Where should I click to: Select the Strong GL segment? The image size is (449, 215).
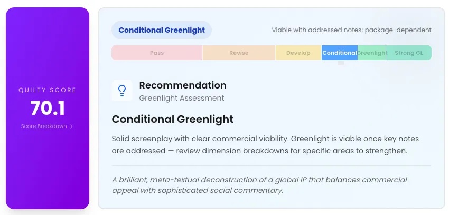[408, 53]
